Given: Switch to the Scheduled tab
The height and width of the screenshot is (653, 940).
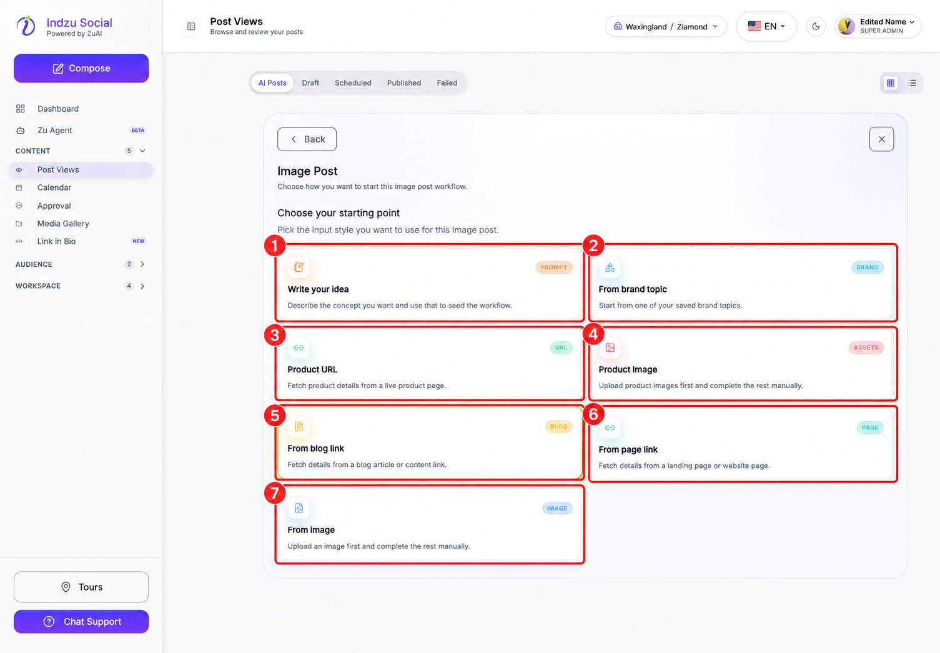Looking at the screenshot, I should coord(353,82).
